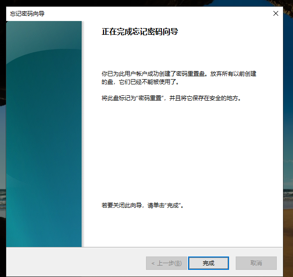Click the 完成 button to finish wizard
This screenshot has height=277, width=293.
coord(209,263)
